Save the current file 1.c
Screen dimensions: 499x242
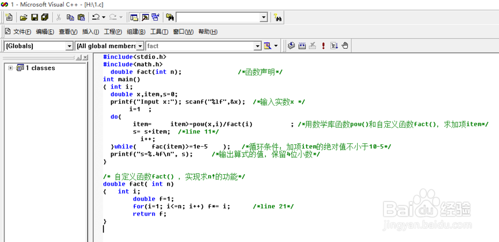point(34,17)
